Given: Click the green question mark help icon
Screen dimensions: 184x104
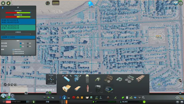Looking at the screenshot, I should click(x=50, y=93).
